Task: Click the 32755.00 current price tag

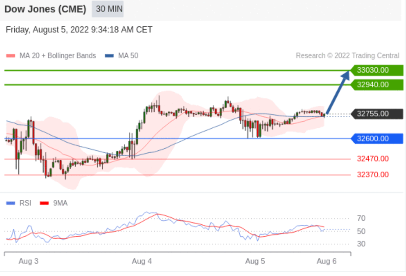Action: [x=377, y=114]
